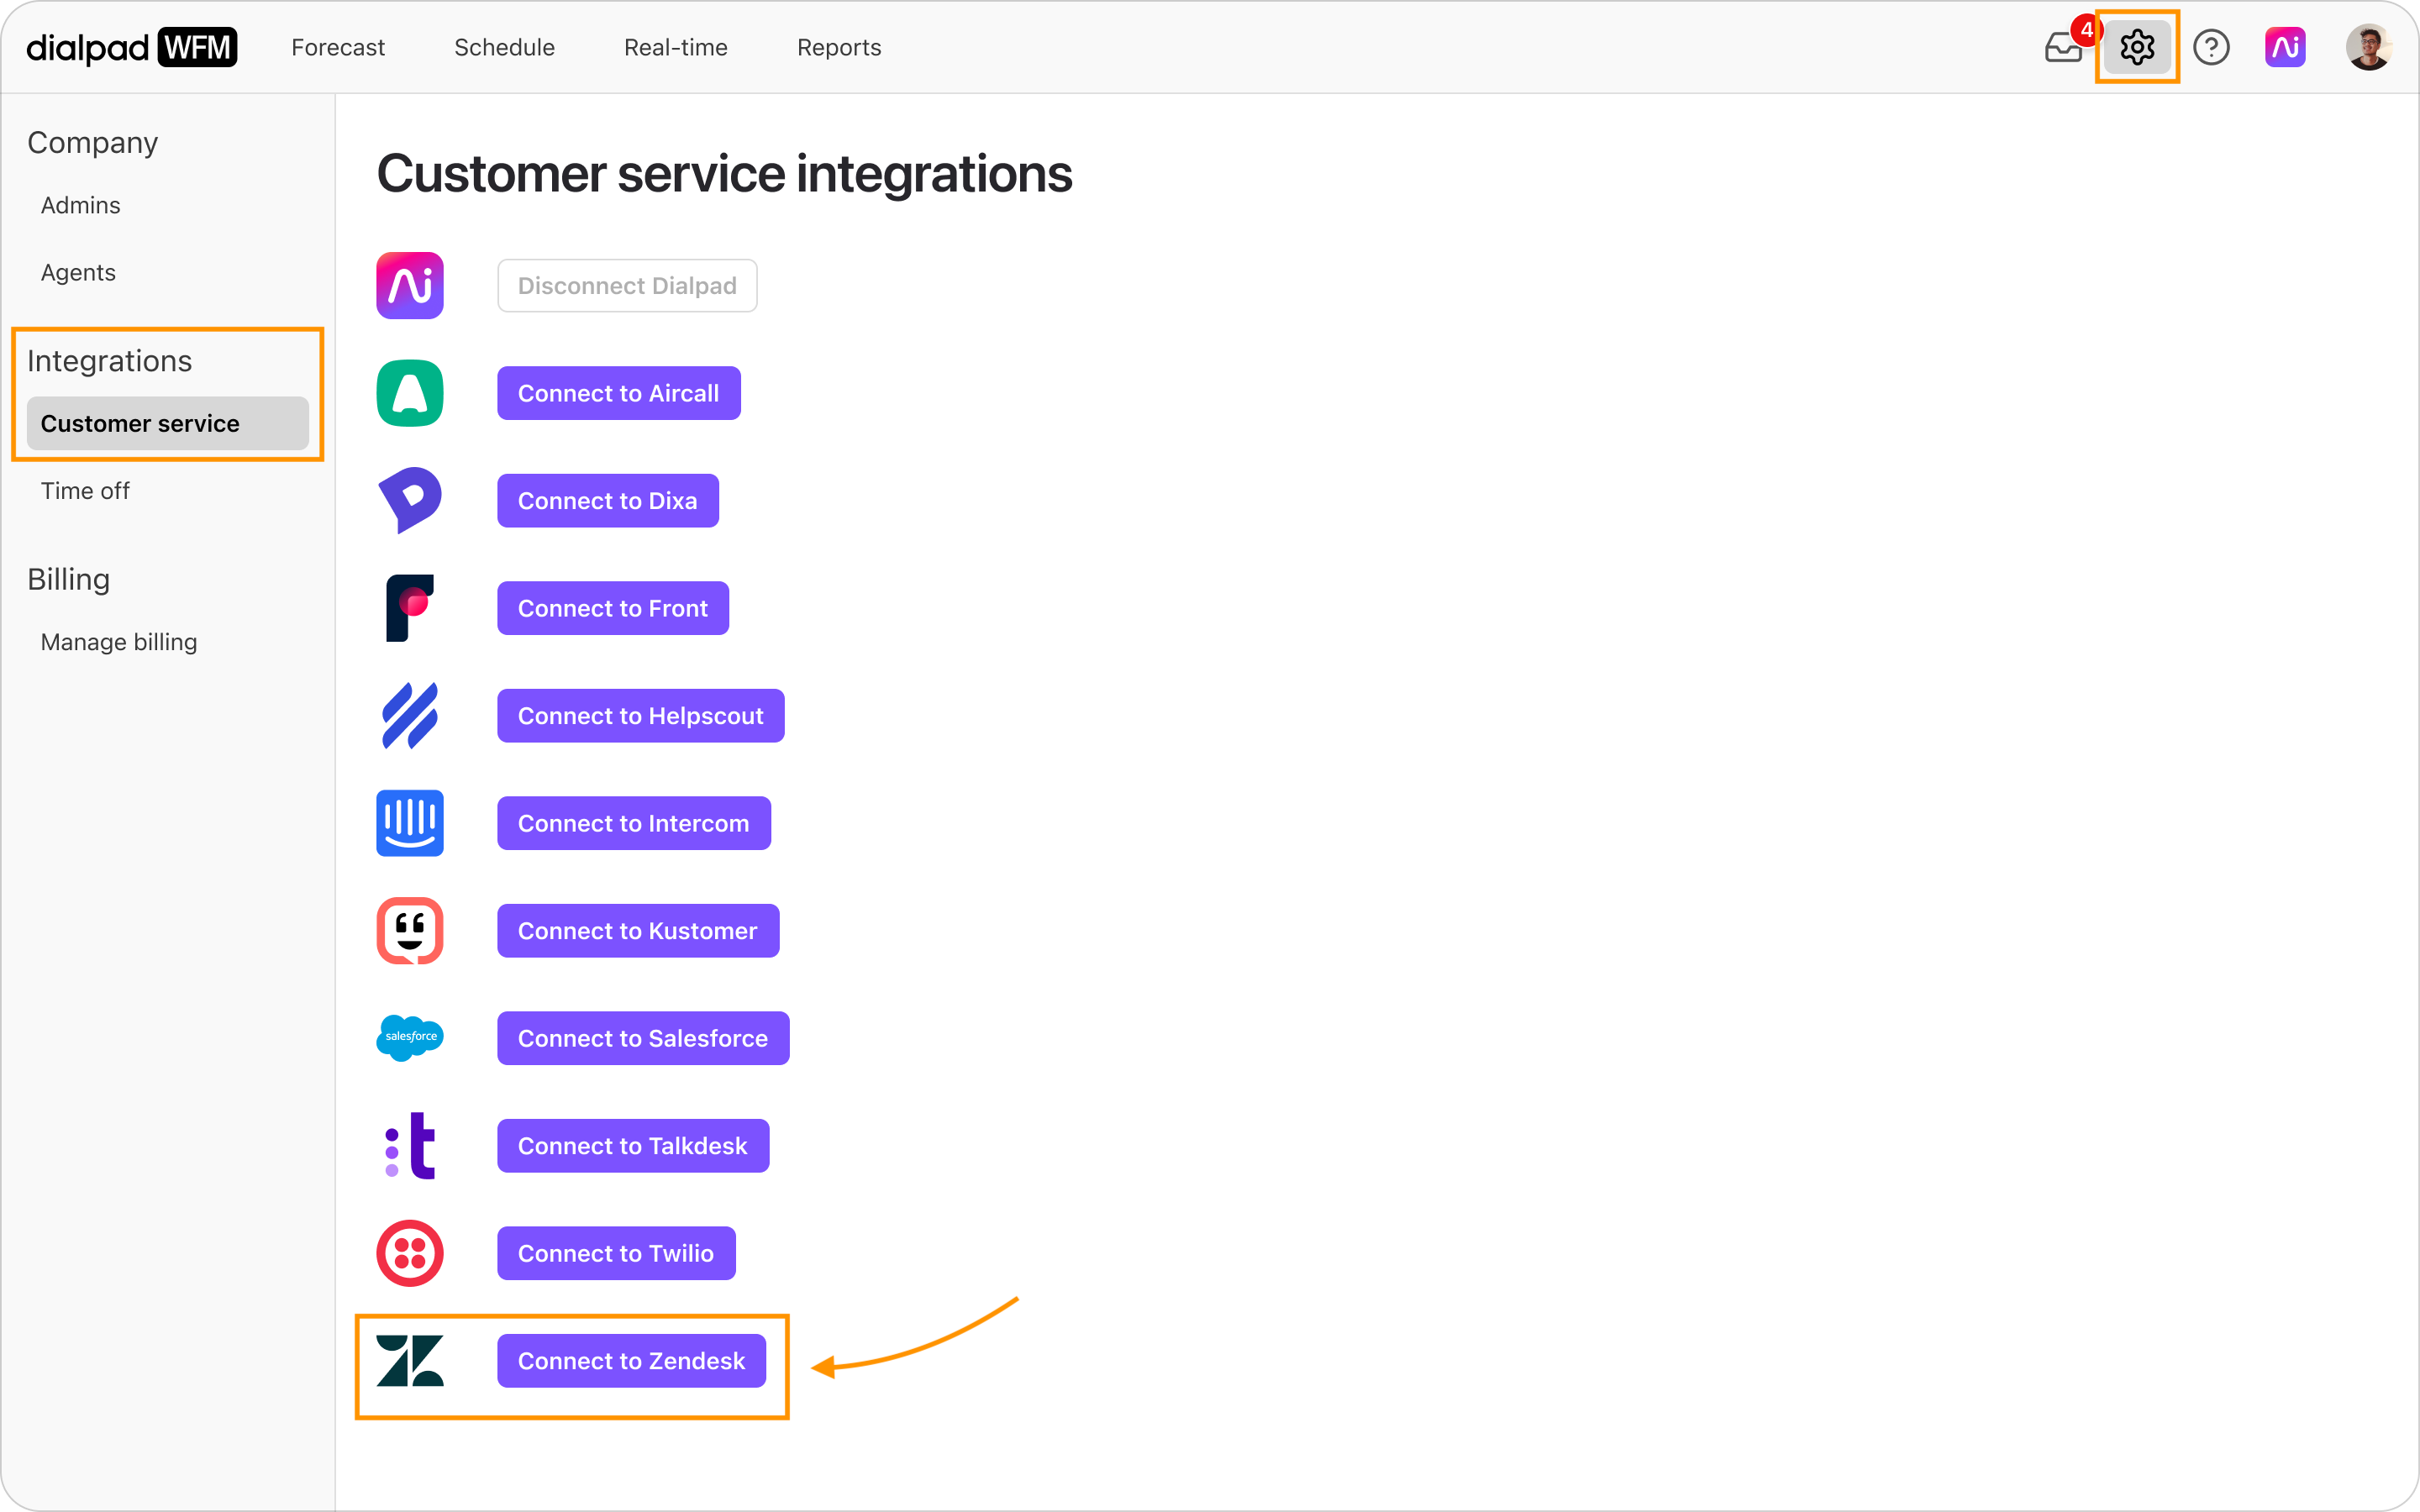
Task: Click Connect to Intercom
Action: 634,823
